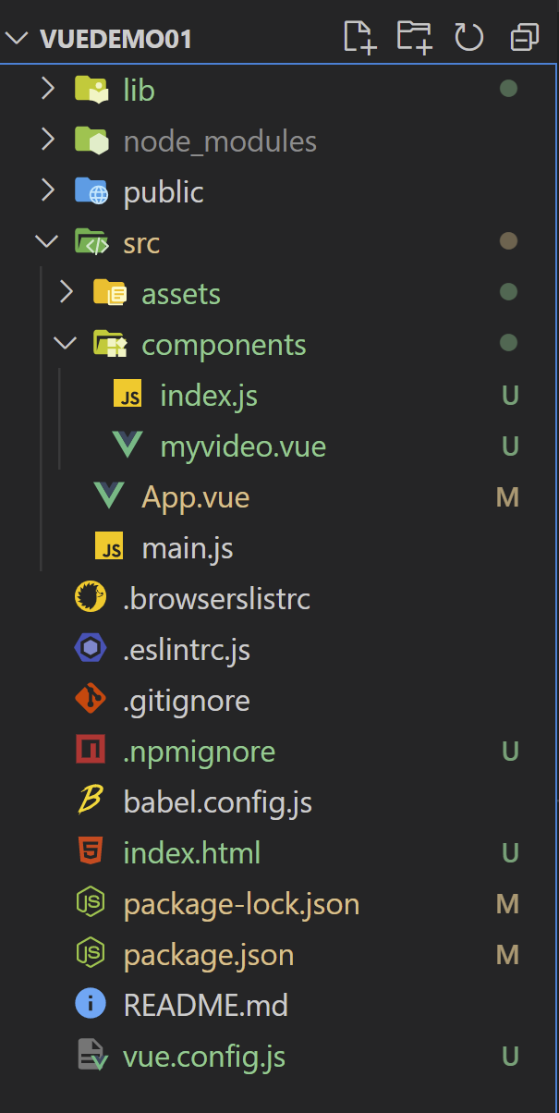
Task: Click the components folder icon
Action: point(110,344)
